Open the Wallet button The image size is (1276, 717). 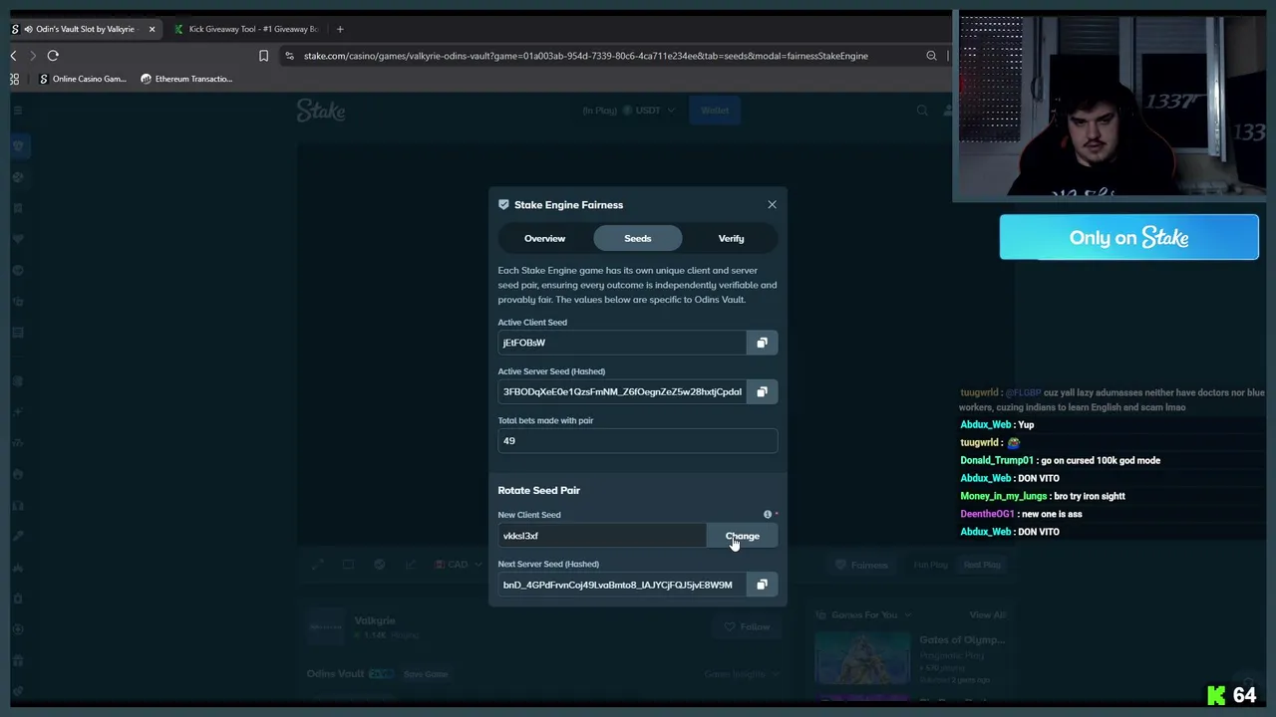tap(715, 111)
